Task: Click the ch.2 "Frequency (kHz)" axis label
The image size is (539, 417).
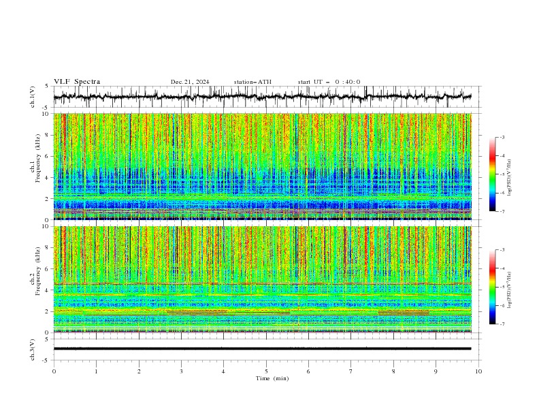Action: [38, 271]
